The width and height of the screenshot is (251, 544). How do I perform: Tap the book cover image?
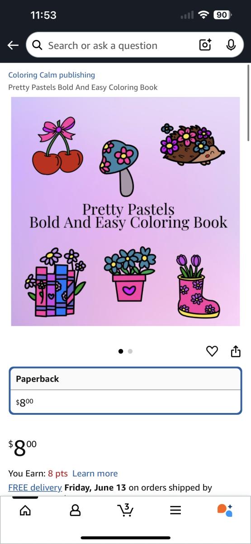pos(126,211)
